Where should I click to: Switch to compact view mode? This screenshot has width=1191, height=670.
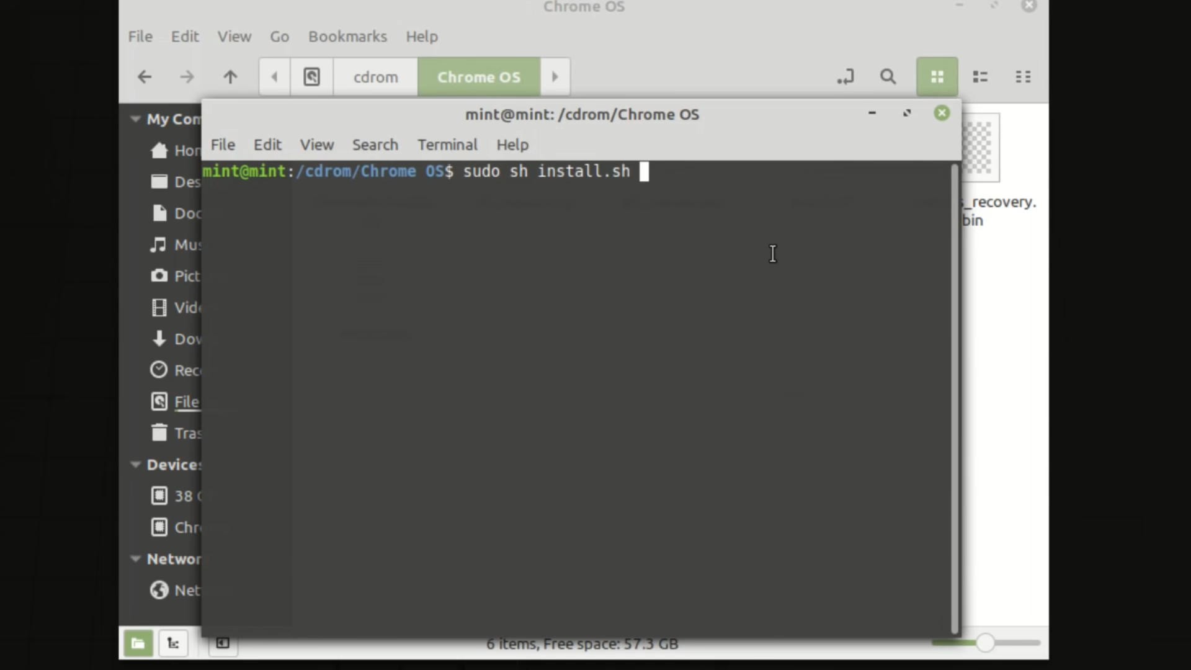coord(1023,77)
